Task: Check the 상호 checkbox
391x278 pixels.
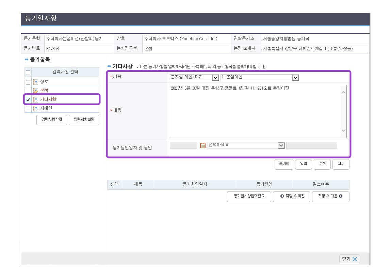Action: pyautogui.click(x=28, y=82)
